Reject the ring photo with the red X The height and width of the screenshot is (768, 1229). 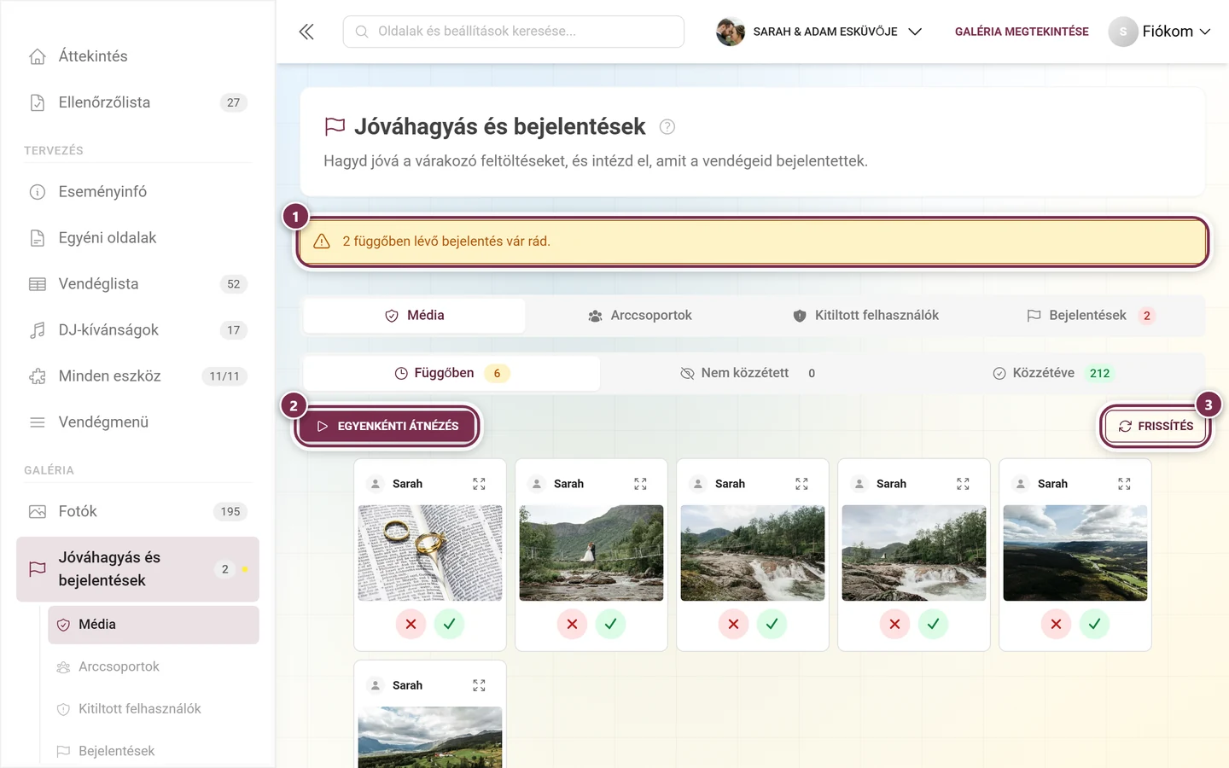click(x=411, y=624)
